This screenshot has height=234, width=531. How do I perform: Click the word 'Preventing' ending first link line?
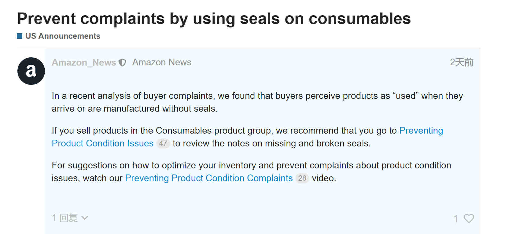[x=421, y=131]
